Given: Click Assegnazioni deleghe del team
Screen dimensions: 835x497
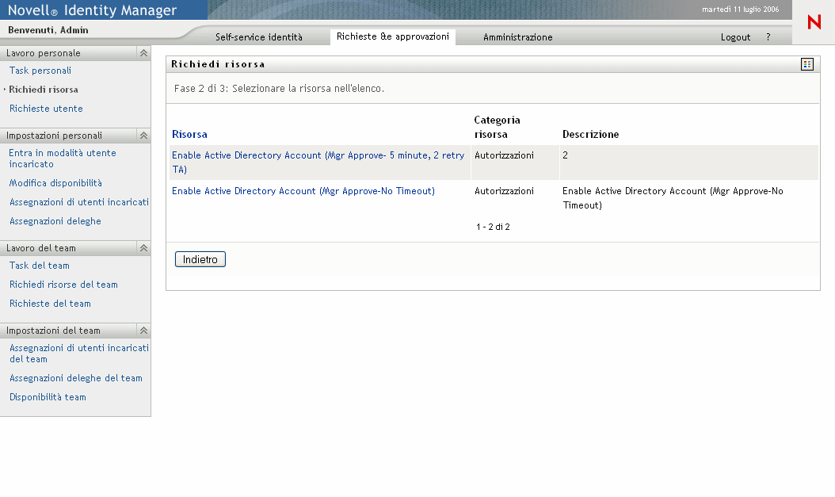Looking at the screenshot, I should click(x=75, y=378).
